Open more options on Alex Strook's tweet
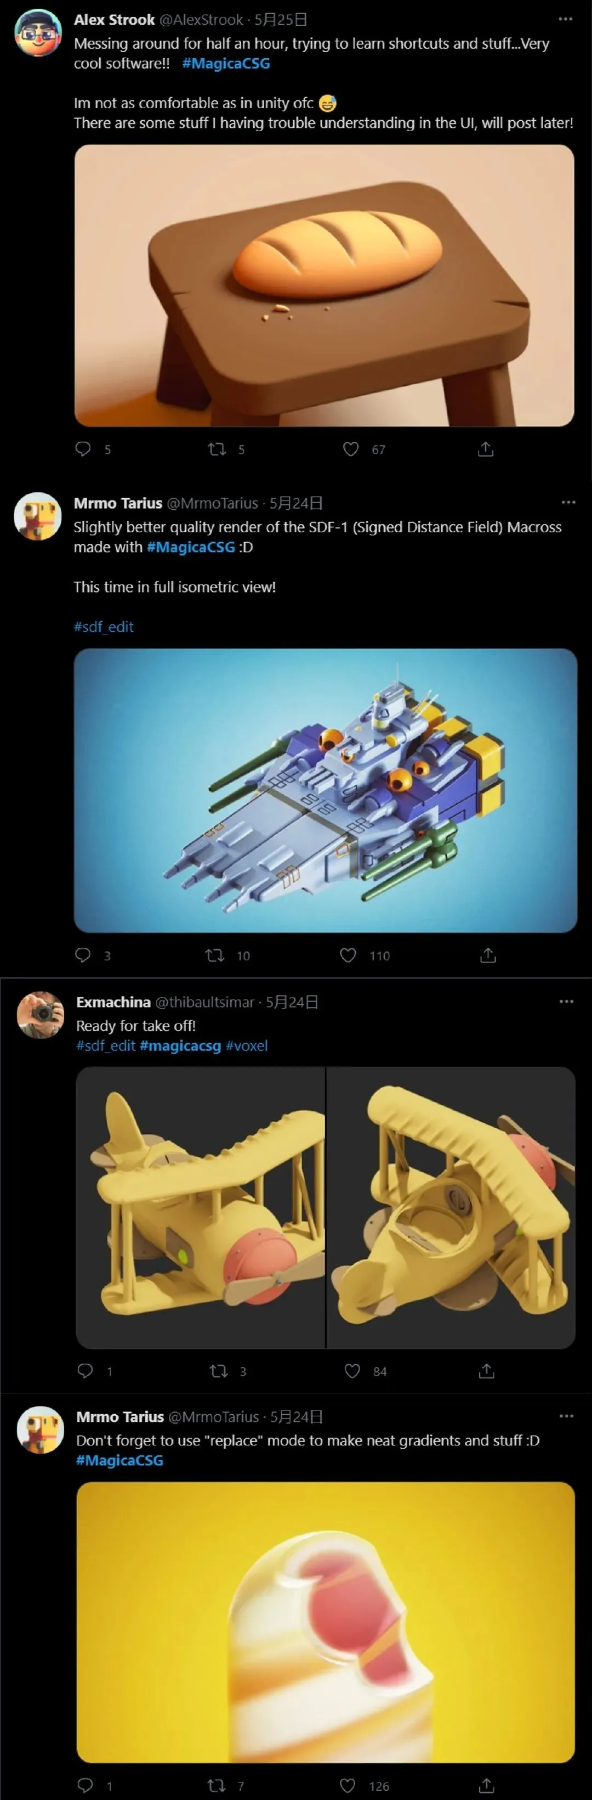Viewport: 592px width, 1800px height. (566, 19)
